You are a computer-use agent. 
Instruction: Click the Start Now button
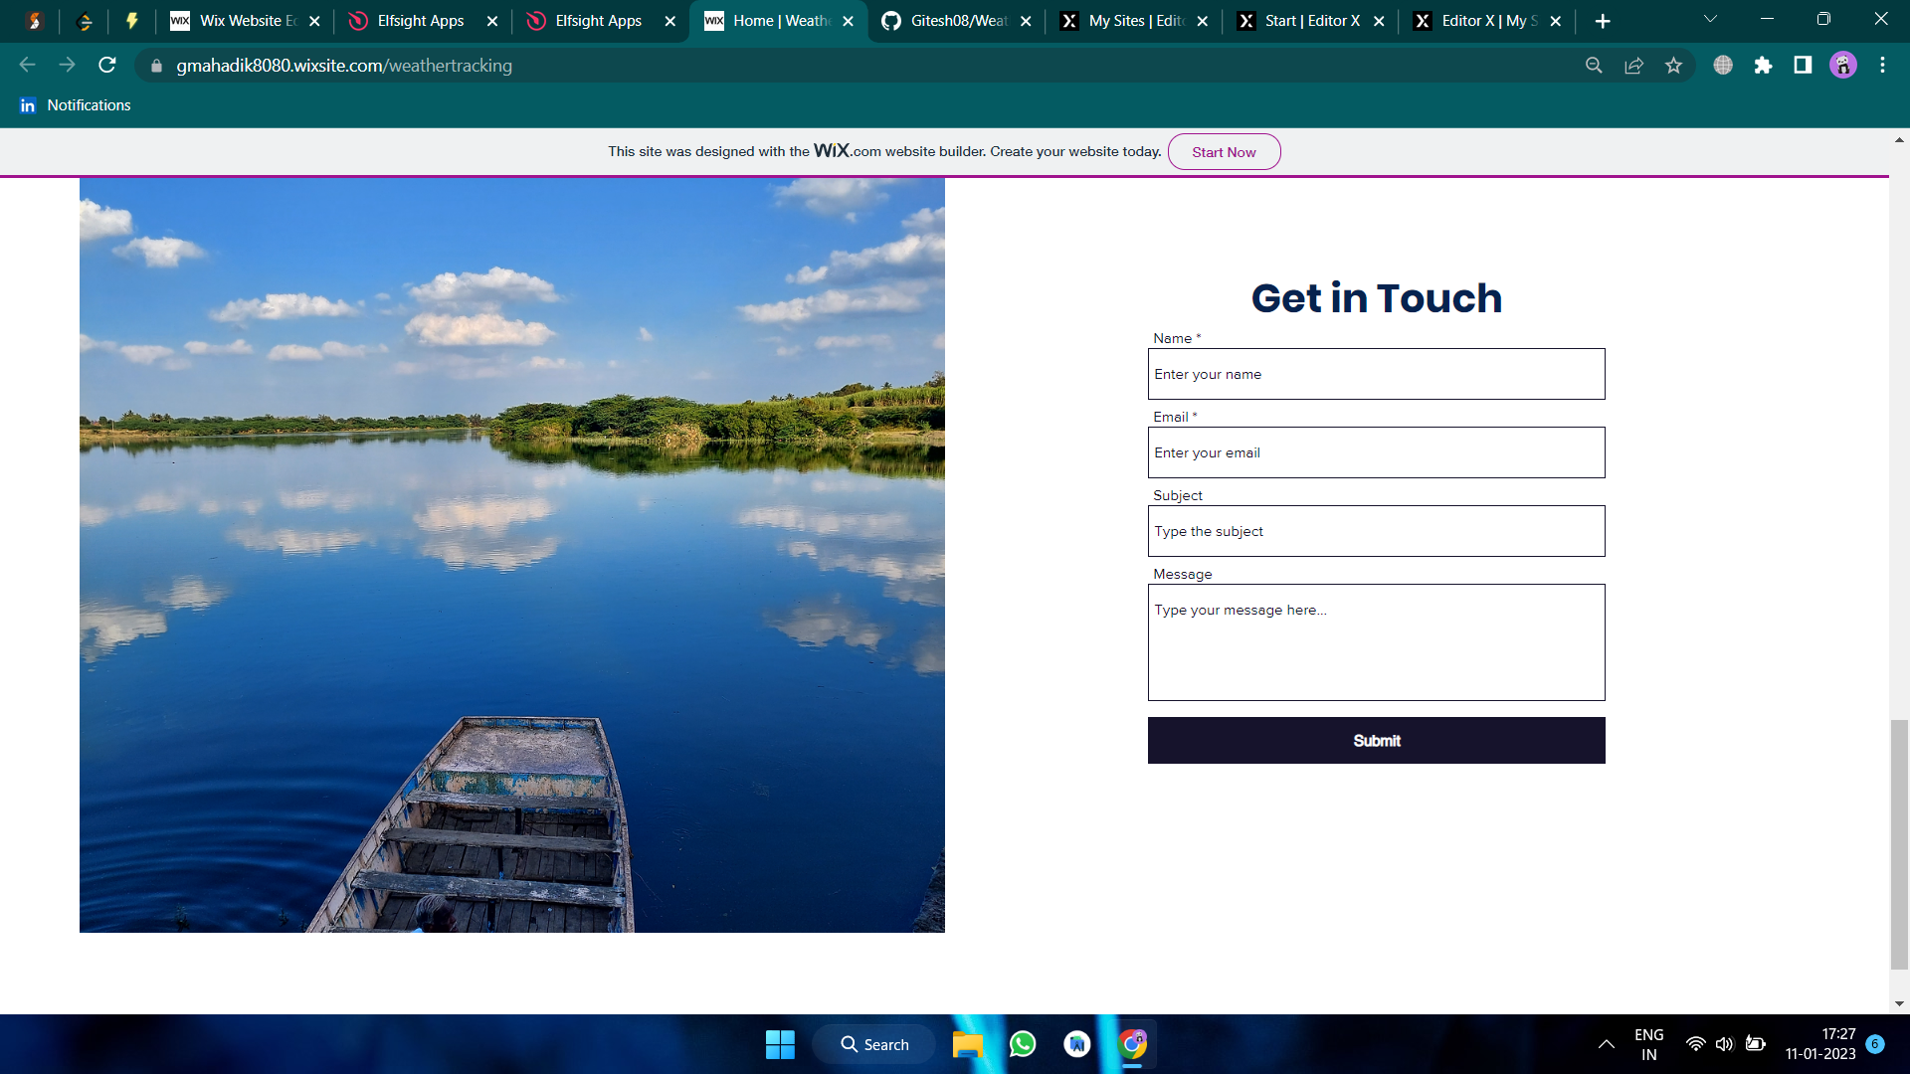(1224, 152)
